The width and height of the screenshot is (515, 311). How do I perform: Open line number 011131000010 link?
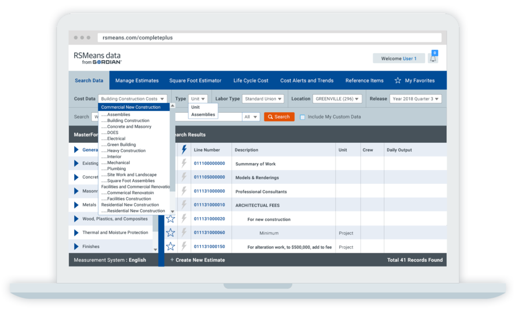(x=209, y=205)
